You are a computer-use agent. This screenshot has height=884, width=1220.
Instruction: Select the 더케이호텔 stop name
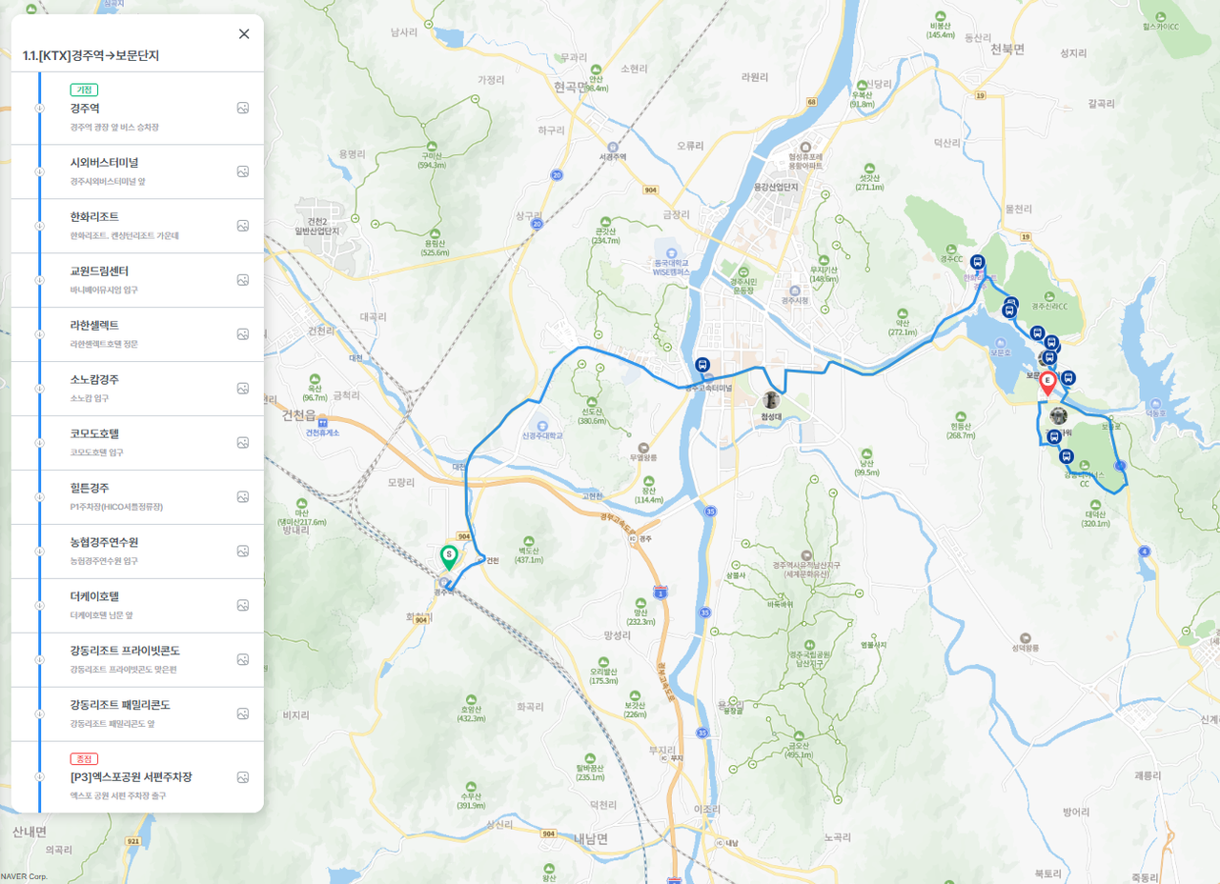point(94,597)
